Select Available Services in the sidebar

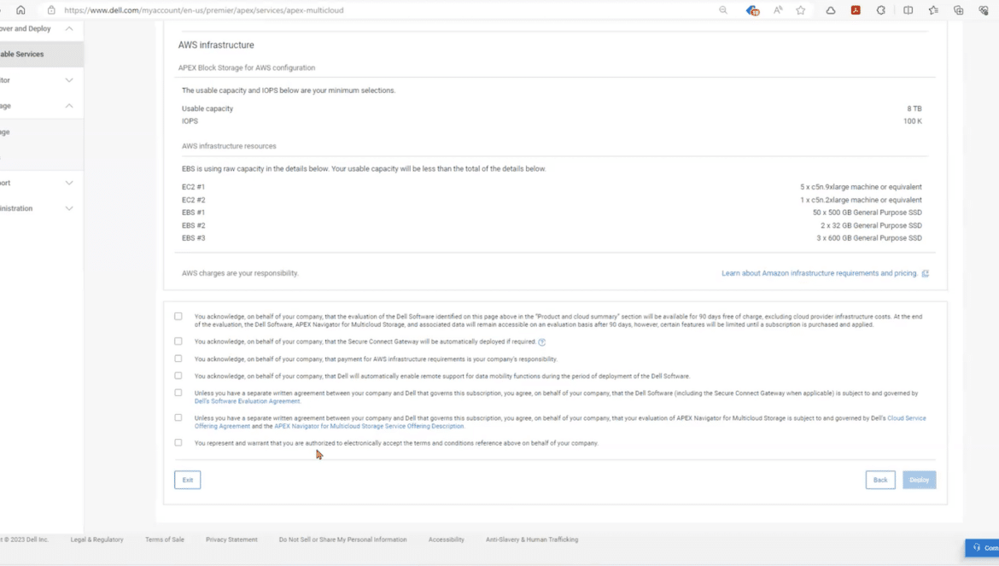[42, 54]
